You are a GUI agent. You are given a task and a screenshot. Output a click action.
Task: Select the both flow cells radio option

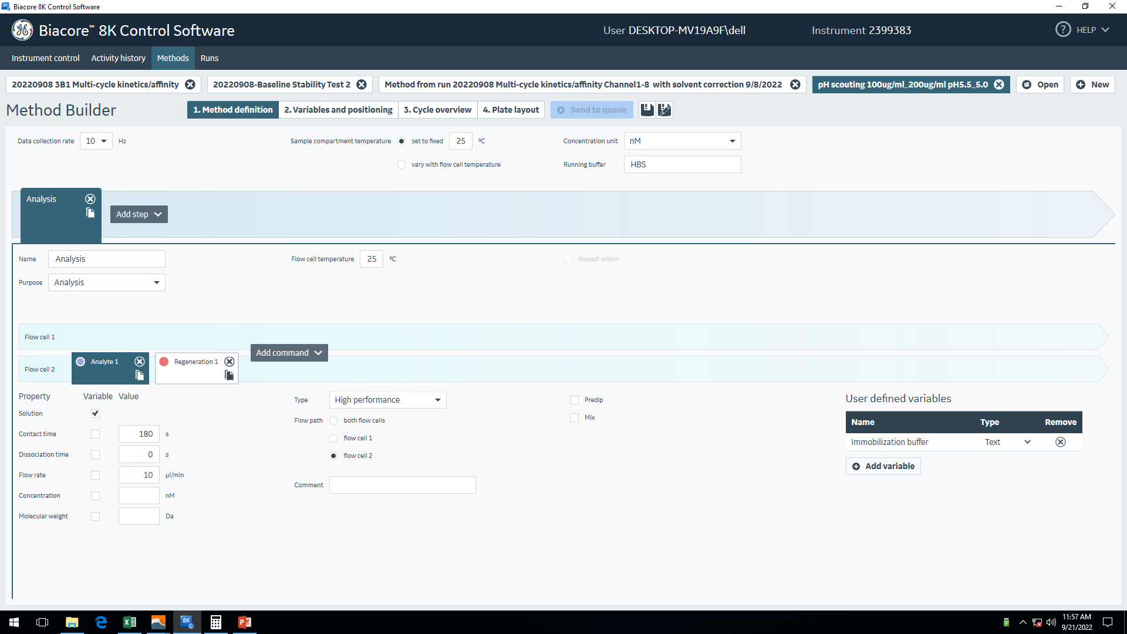coord(333,421)
